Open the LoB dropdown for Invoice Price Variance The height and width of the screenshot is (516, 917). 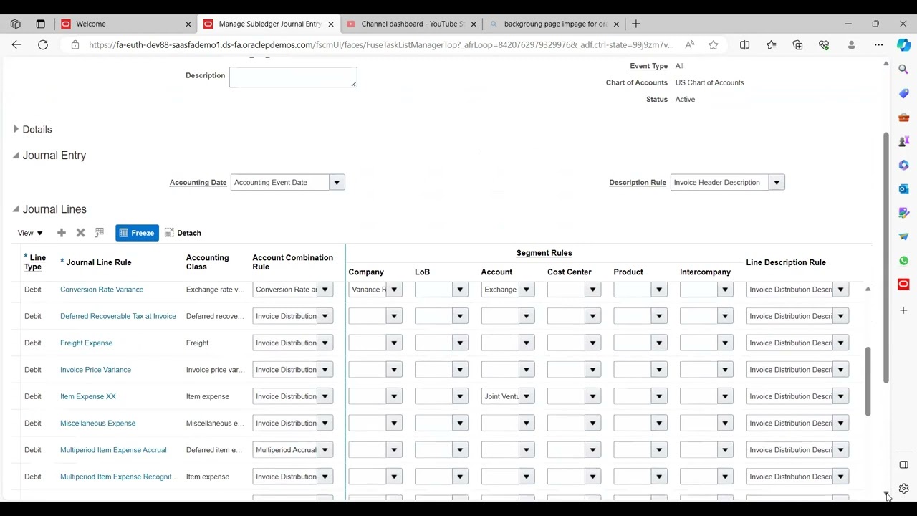pos(461,370)
